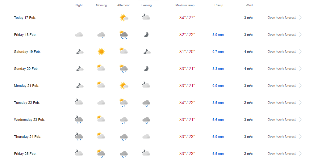
Task: Click Tuesday evening rain cloud icon
Action: click(146, 104)
